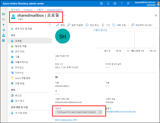Open notifications bell in top bar
Image resolution: width=160 pixels, height=123 pixels.
(108, 3)
